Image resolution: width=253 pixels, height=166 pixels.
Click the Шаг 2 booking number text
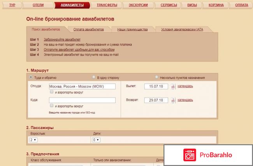pyautogui.click(x=88, y=45)
